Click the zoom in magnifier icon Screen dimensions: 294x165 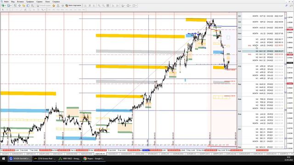tap(99, 5)
